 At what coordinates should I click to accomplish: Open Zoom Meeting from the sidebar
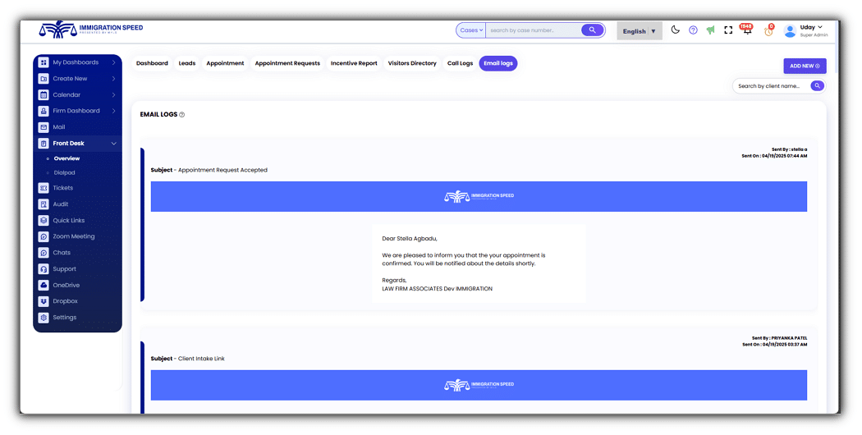click(73, 236)
